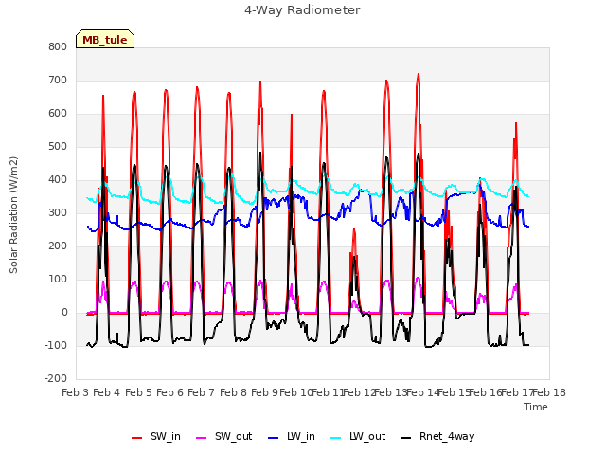The width and height of the screenshot is (606, 455).
Task: Click the SW_in peak on Feb 17
Action: (515, 123)
